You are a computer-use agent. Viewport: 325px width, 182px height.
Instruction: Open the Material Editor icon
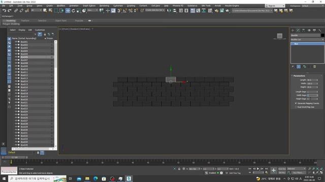click(210, 11)
